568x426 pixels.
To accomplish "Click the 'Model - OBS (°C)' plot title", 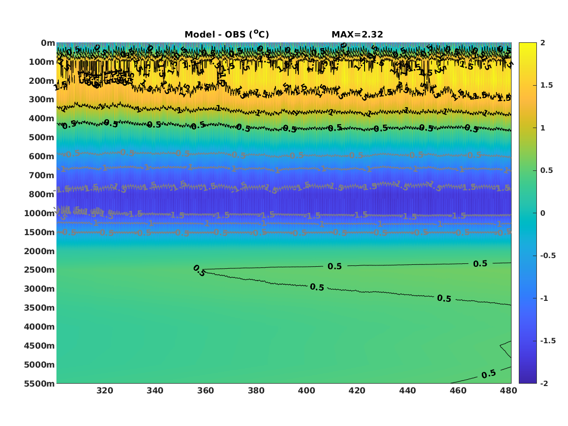I will click(x=227, y=34).
